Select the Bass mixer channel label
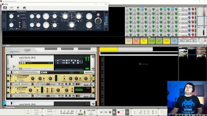Screen dimensions: 207x116 point(136,41)
